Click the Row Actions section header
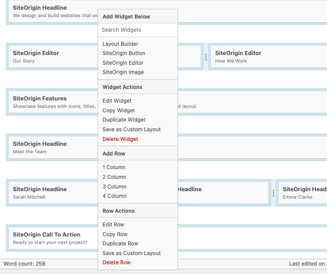The image size is (327, 274). (x=138, y=211)
